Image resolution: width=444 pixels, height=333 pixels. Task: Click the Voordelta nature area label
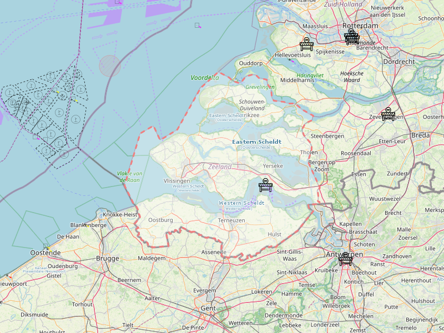pos(205,78)
